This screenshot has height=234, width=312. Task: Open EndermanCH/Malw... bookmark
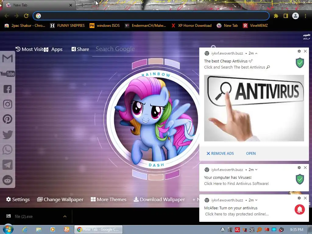coord(145,26)
